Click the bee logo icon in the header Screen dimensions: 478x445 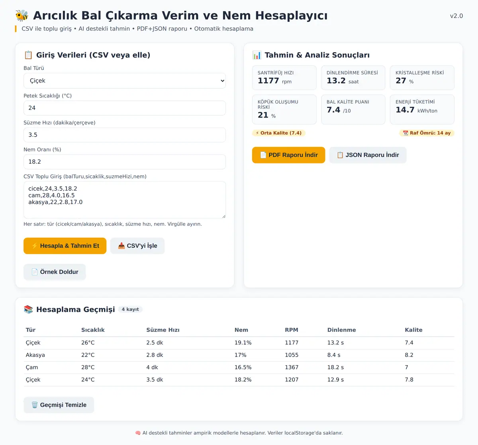[22, 16]
